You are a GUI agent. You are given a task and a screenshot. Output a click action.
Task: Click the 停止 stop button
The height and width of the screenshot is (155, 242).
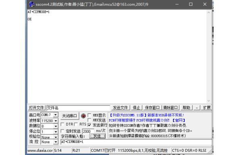[x=136, y=107]
